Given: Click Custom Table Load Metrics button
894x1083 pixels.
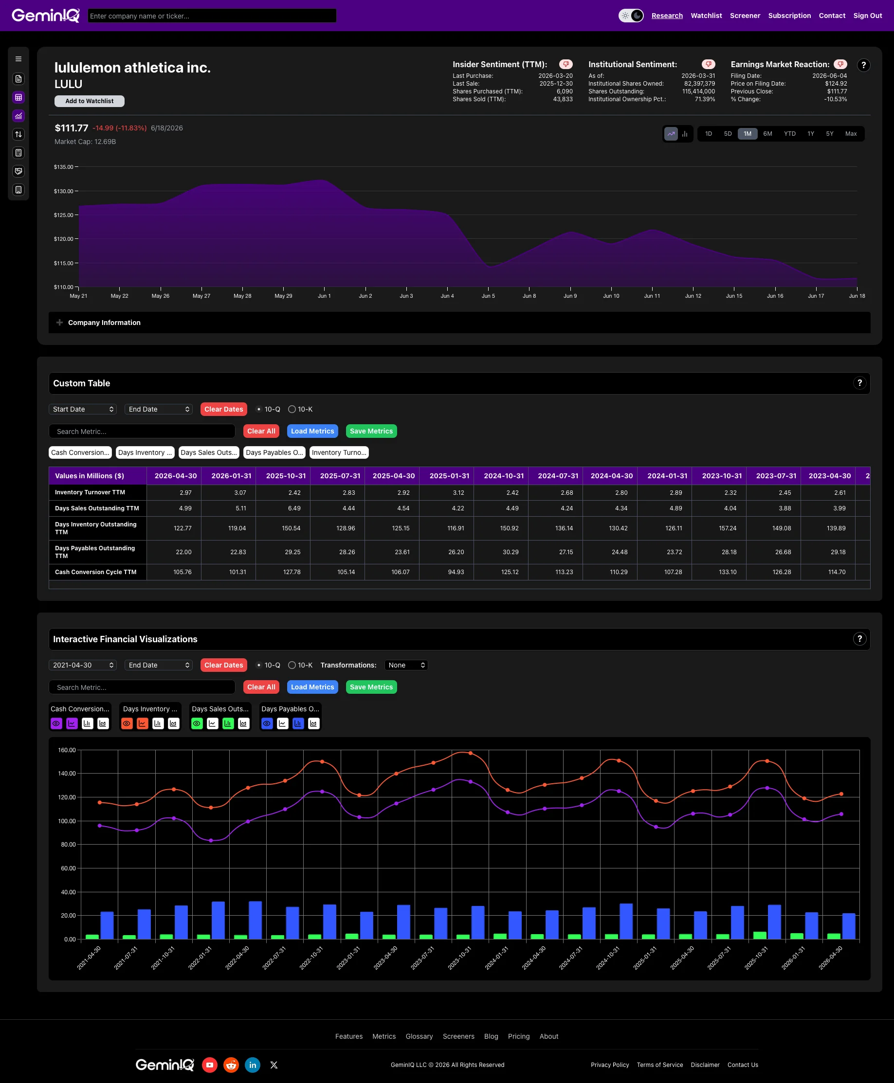Looking at the screenshot, I should pos(312,431).
